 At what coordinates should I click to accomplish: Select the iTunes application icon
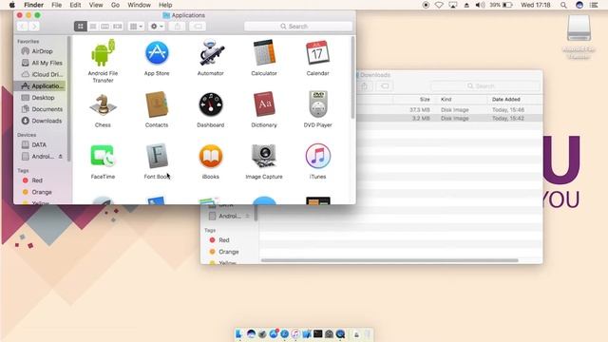[317, 156]
